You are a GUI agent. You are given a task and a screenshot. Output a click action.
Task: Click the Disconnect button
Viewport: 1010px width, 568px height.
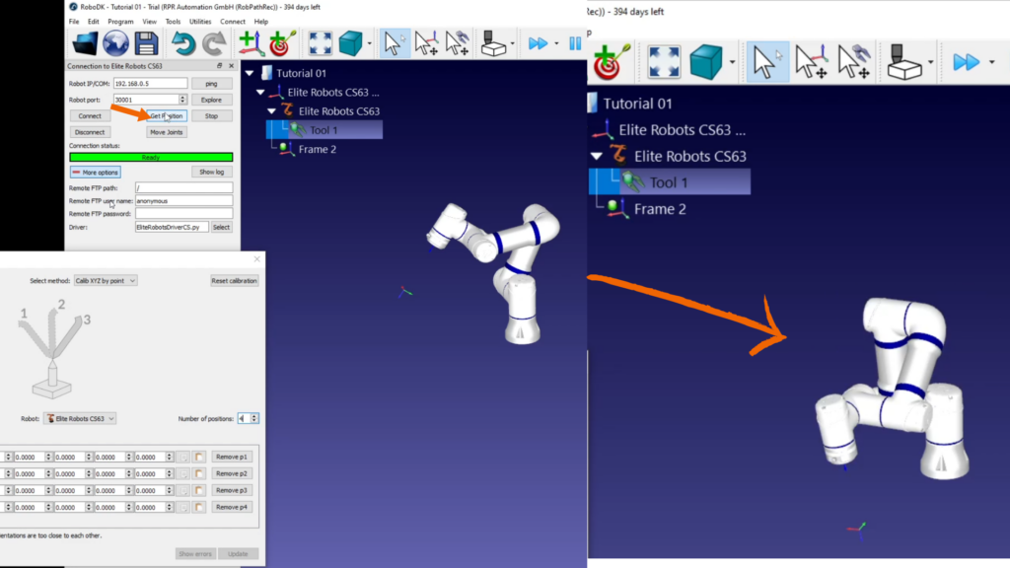pos(90,132)
